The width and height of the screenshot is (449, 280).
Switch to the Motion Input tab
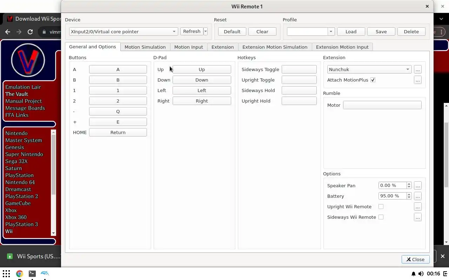click(x=188, y=47)
